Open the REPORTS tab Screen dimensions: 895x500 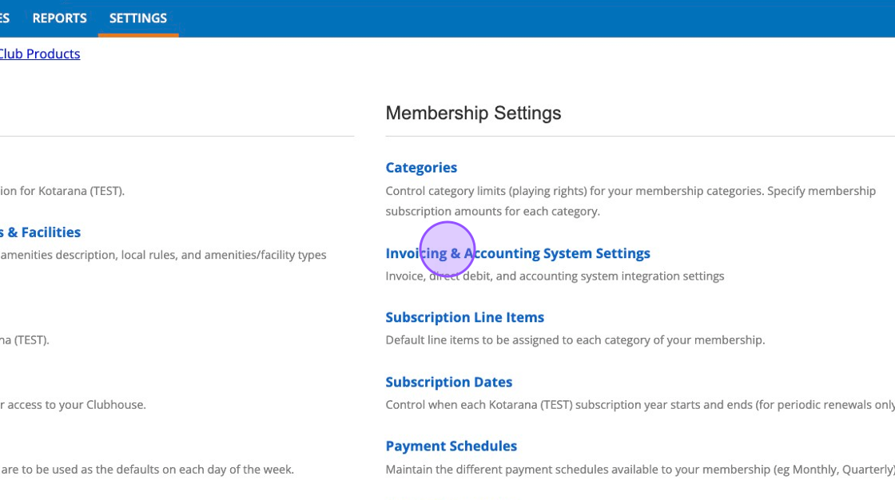click(59, 18)
